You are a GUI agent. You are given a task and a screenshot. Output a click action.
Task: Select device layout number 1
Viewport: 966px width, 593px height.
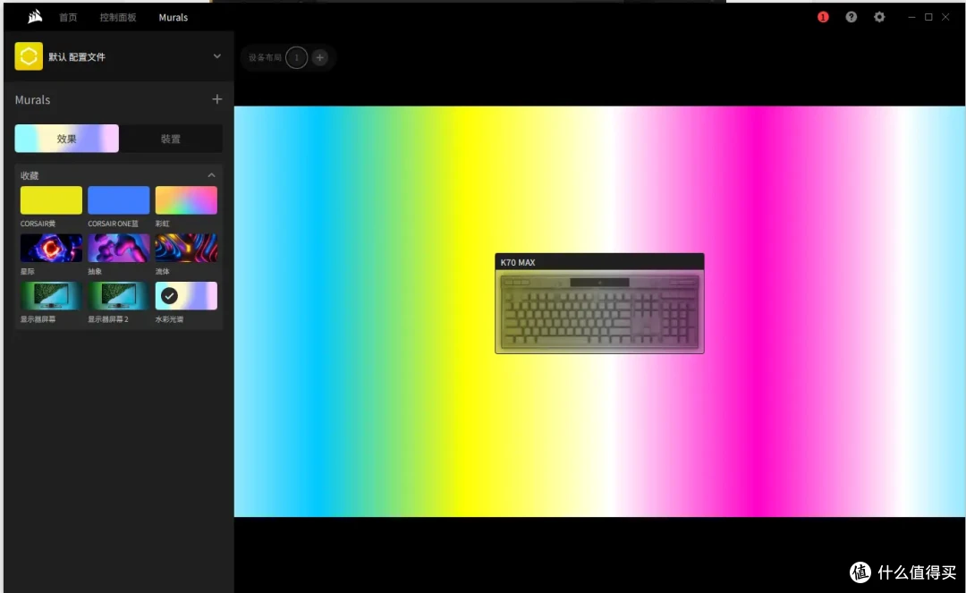296,57
